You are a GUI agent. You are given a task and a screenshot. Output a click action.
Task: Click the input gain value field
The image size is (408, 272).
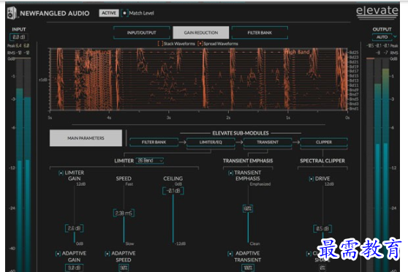[19, 37]
